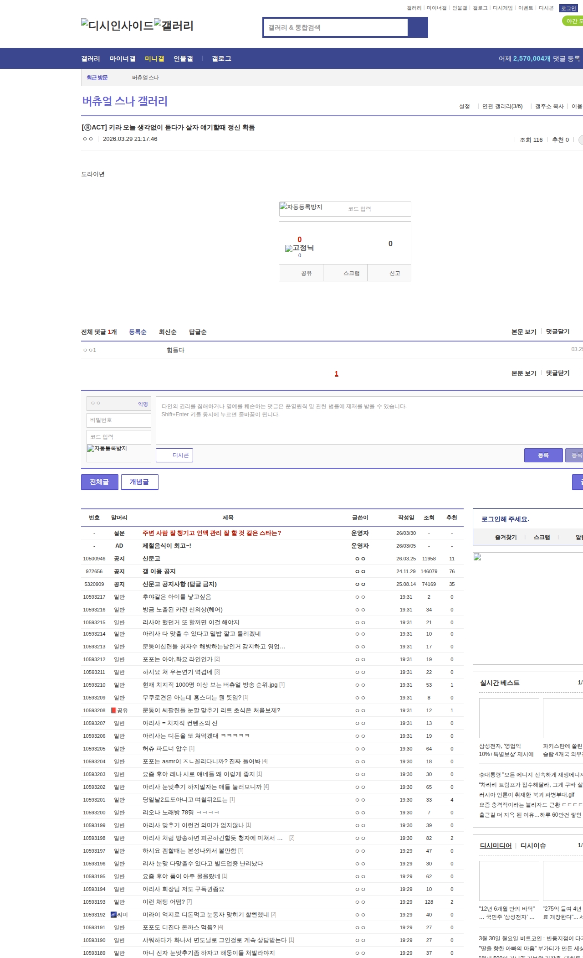Click the red 공유 icon on post 10593208

113,710
